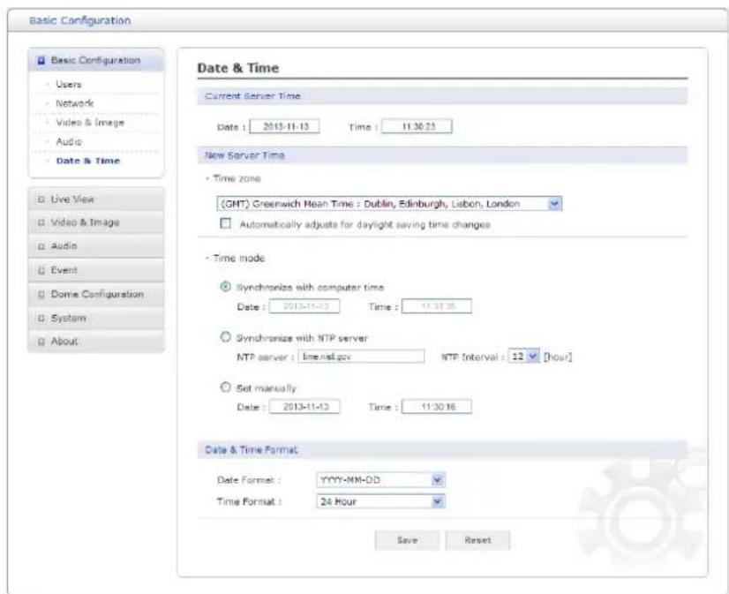Click the manual Time input field
This screenshot has height=594, width=729.
click(x=437, y=407)
